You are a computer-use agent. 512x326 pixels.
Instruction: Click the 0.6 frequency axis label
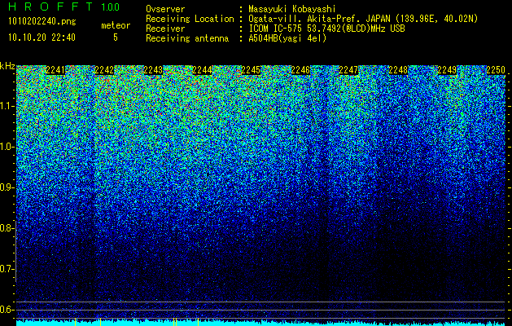click(x=7, y=310)
